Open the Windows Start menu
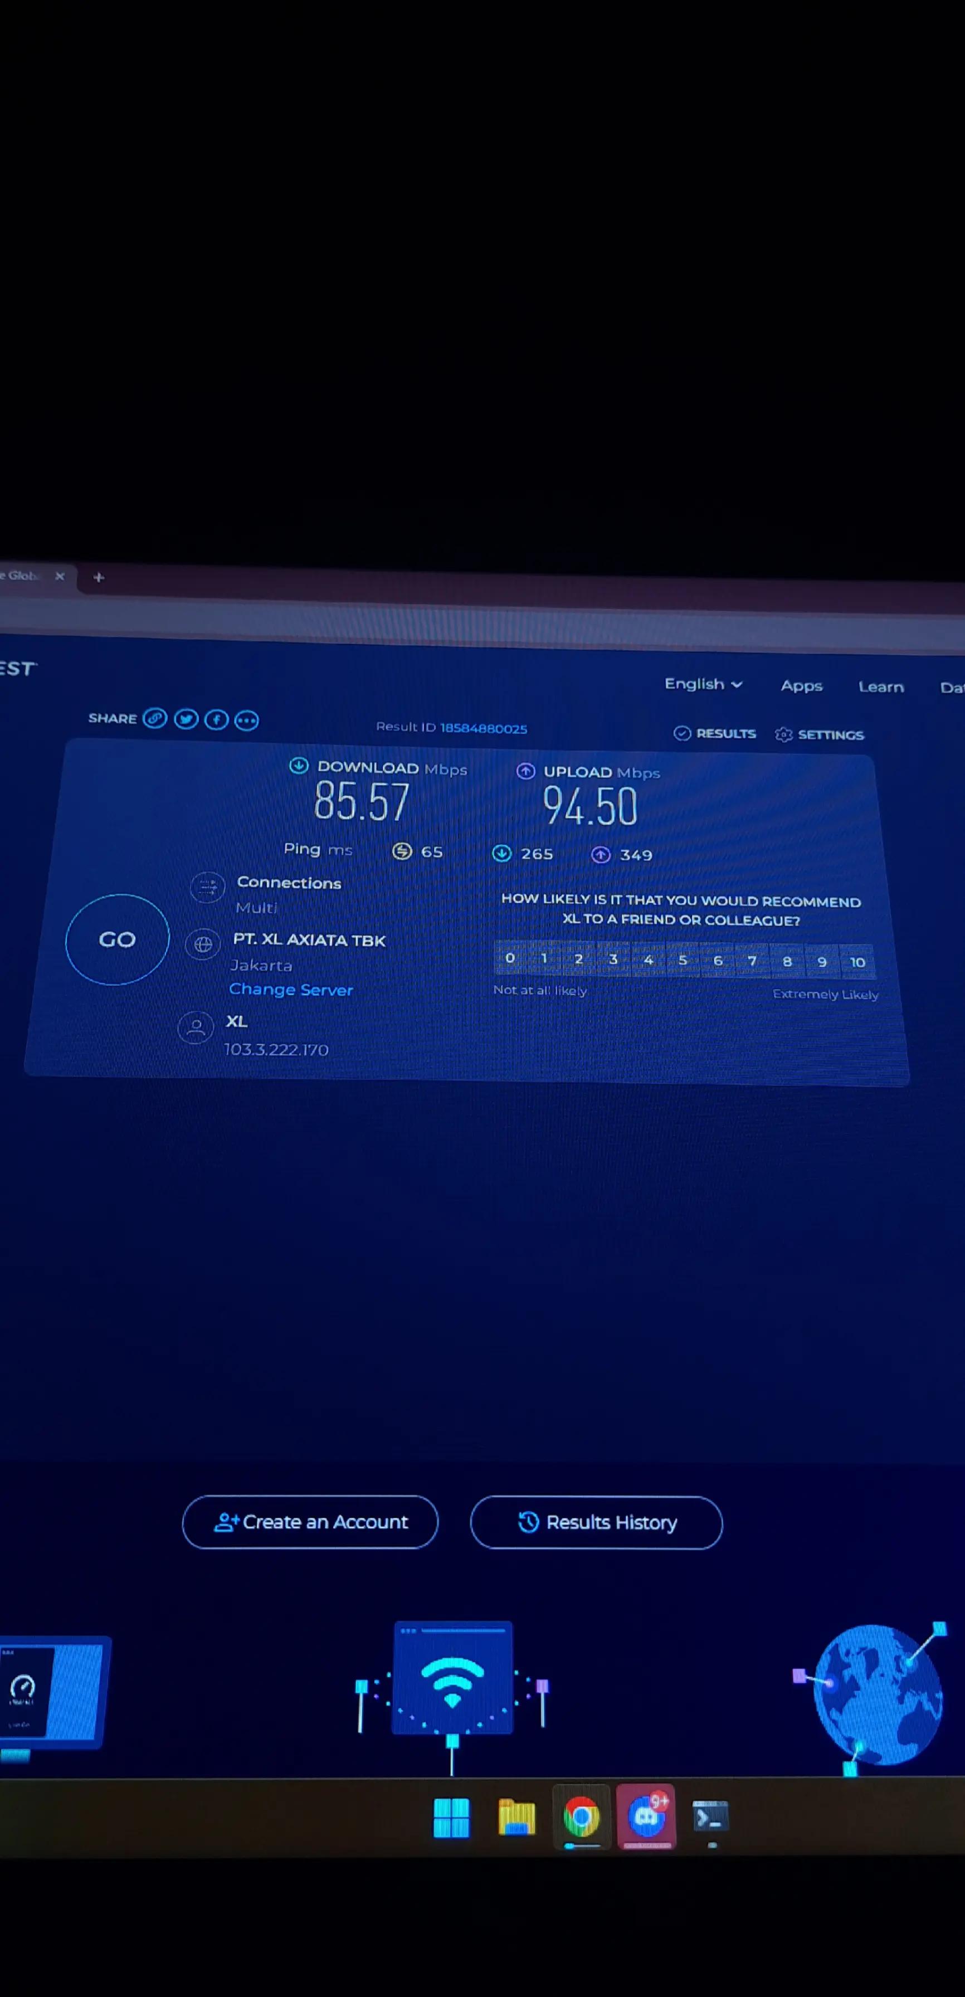965x1997 pixels. tap(451, 1818)
